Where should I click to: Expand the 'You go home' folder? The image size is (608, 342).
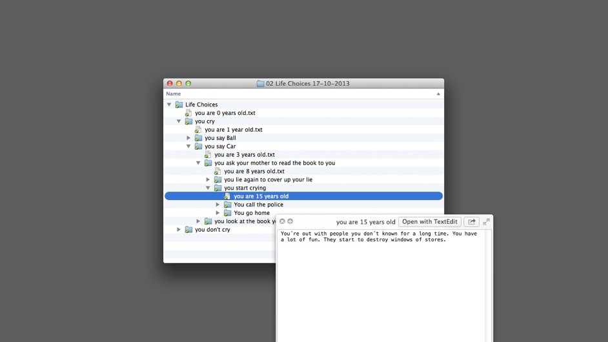218,213
